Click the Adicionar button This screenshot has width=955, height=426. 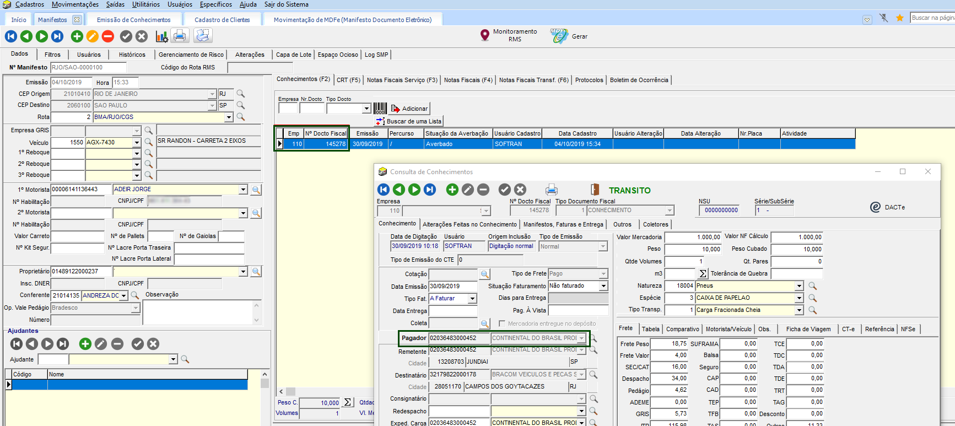pos(409,109)
